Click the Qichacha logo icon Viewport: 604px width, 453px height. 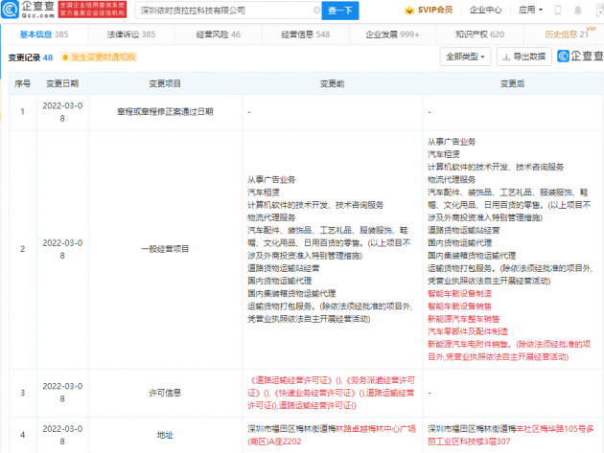click(x=10, y=10)
